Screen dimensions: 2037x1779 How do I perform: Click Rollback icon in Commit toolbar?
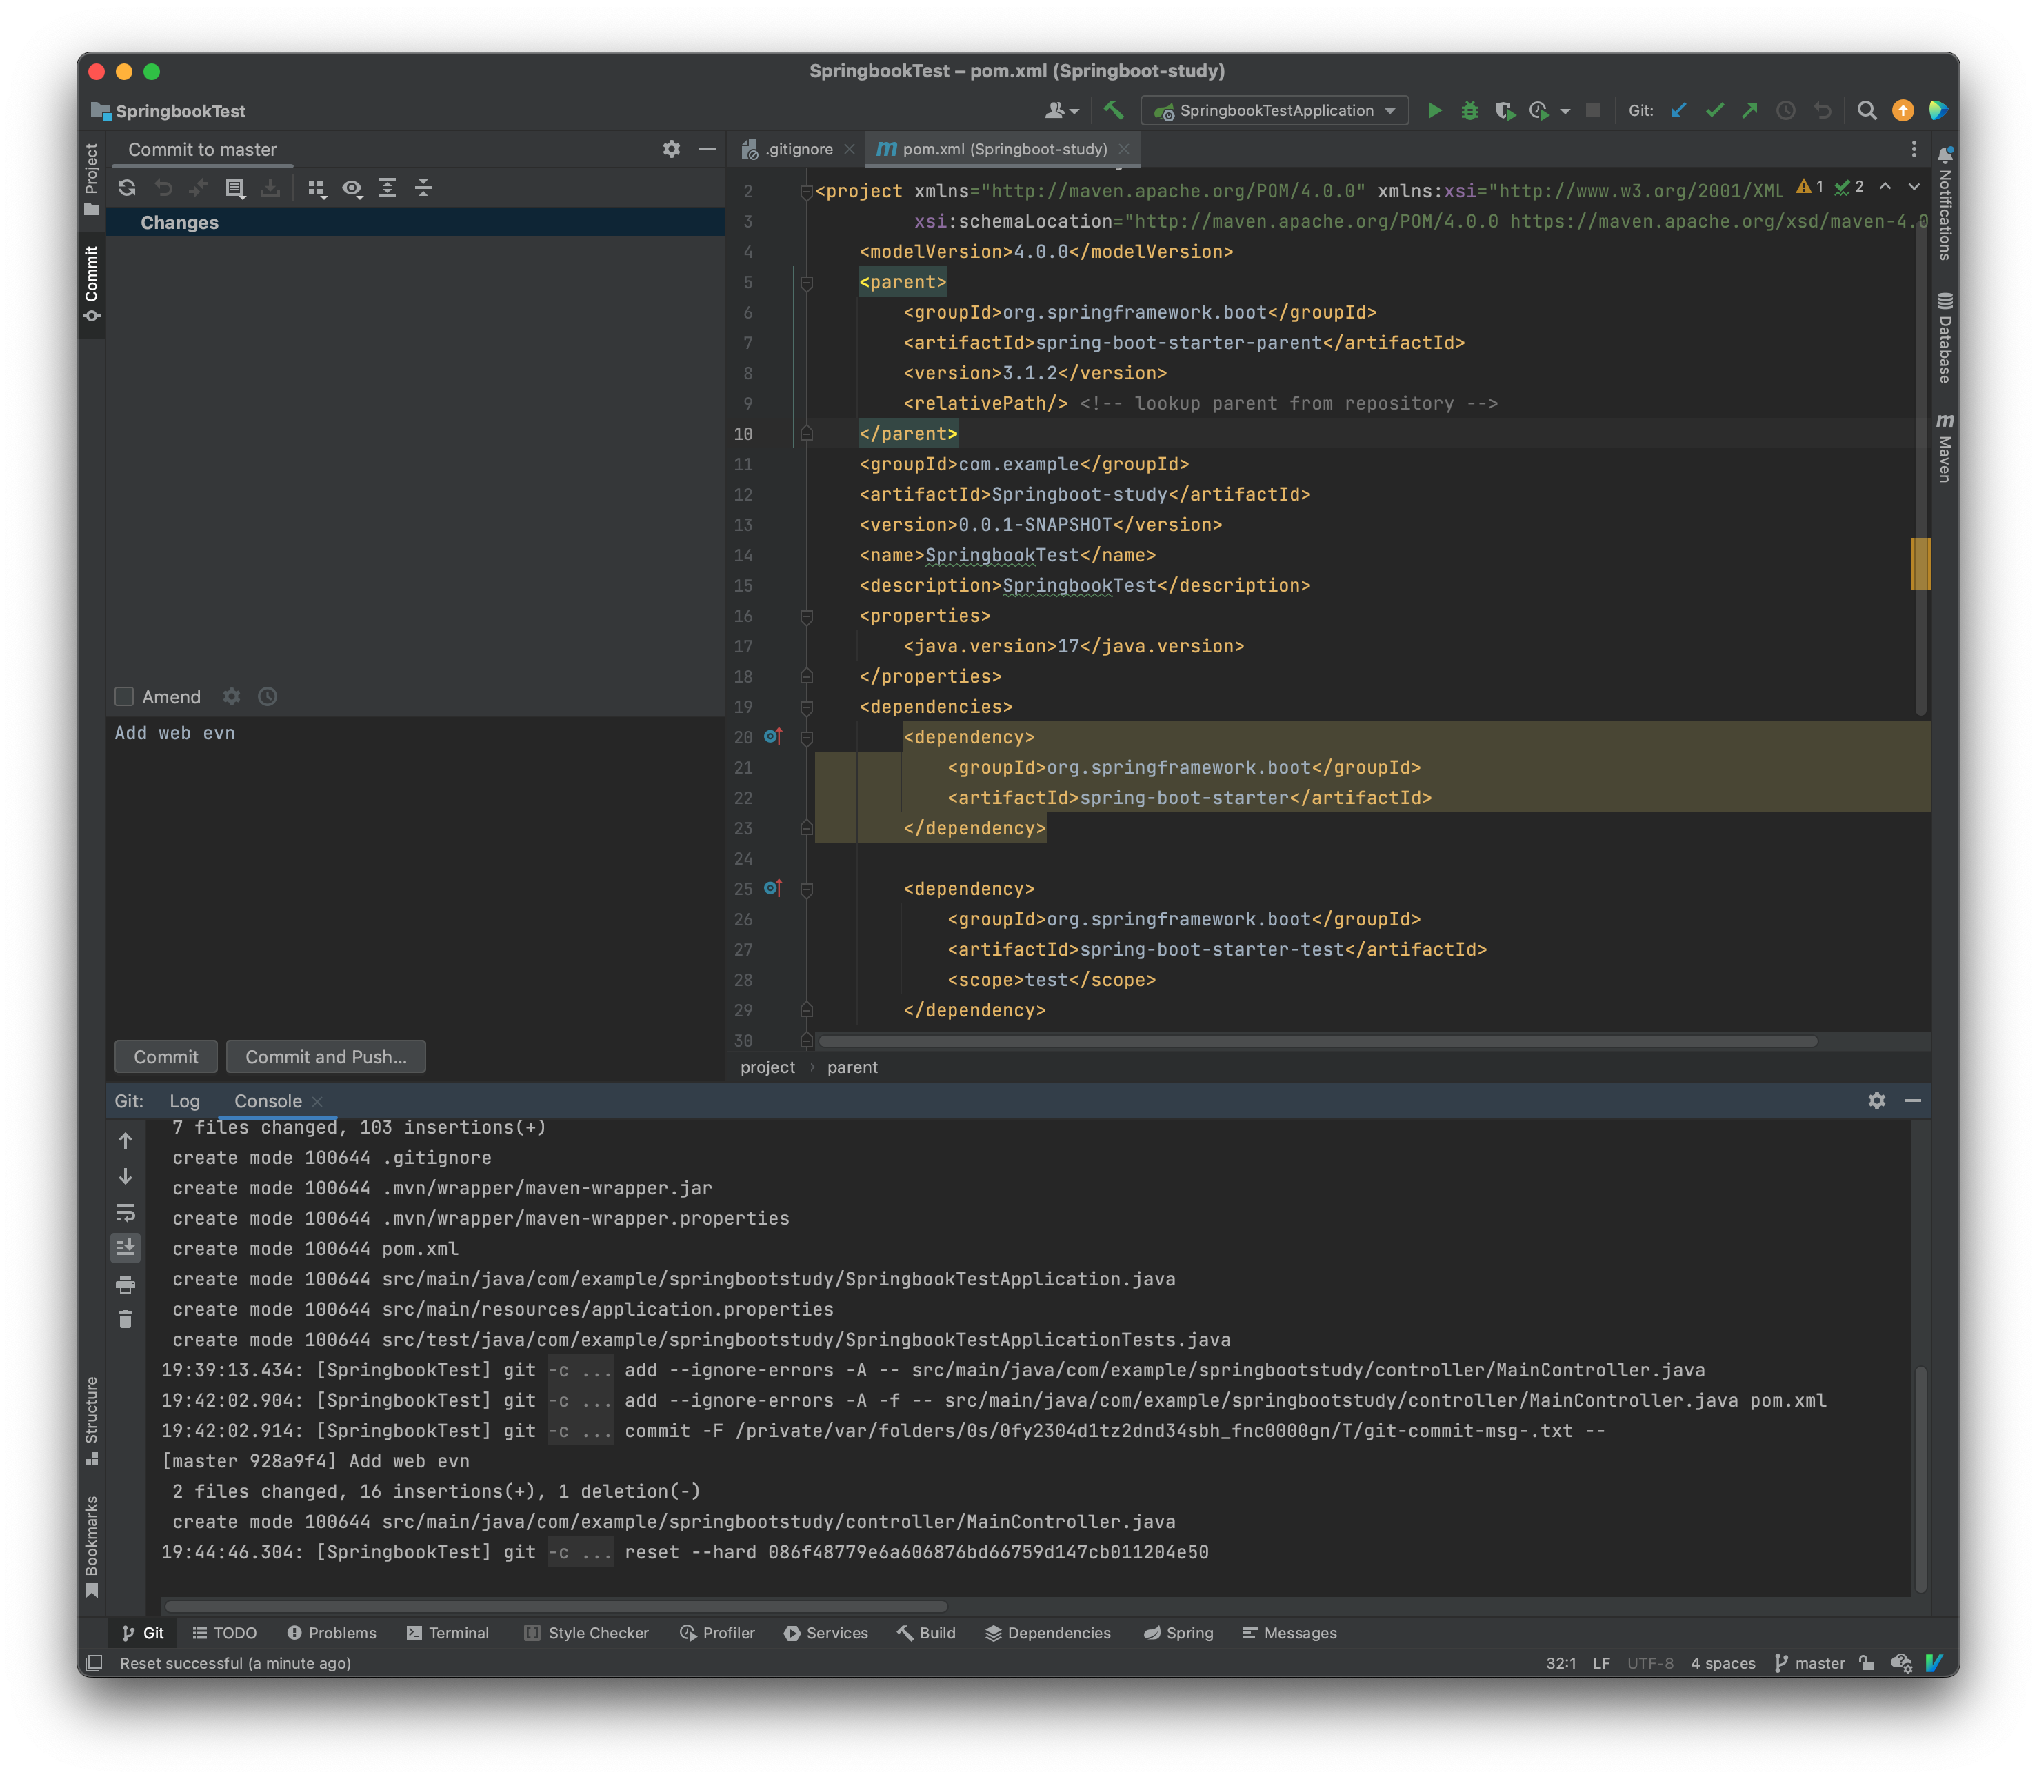(164, 188)
